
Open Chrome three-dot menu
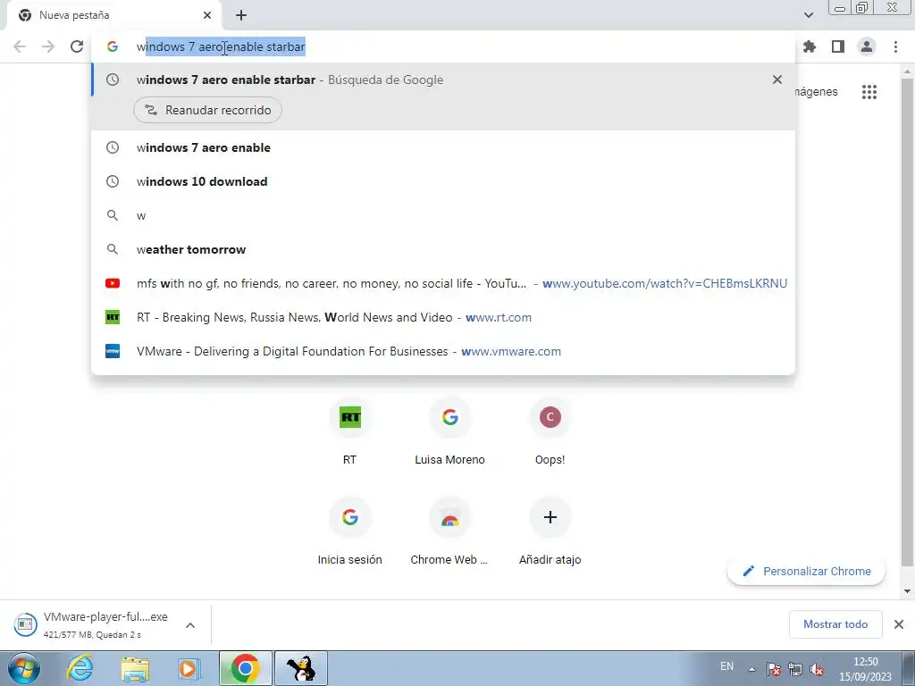pyautogui.click(x=895, y=46)
